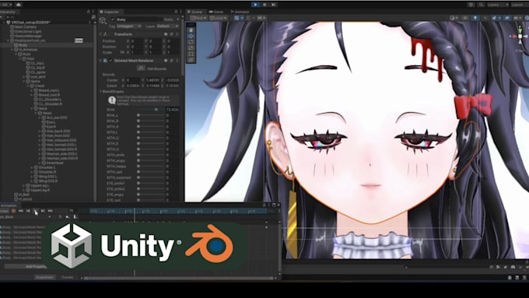Open the animation clip dropdown showing Blink

coord(26,217)
